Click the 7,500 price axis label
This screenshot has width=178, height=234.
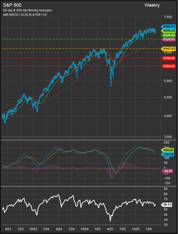(167, 17)
